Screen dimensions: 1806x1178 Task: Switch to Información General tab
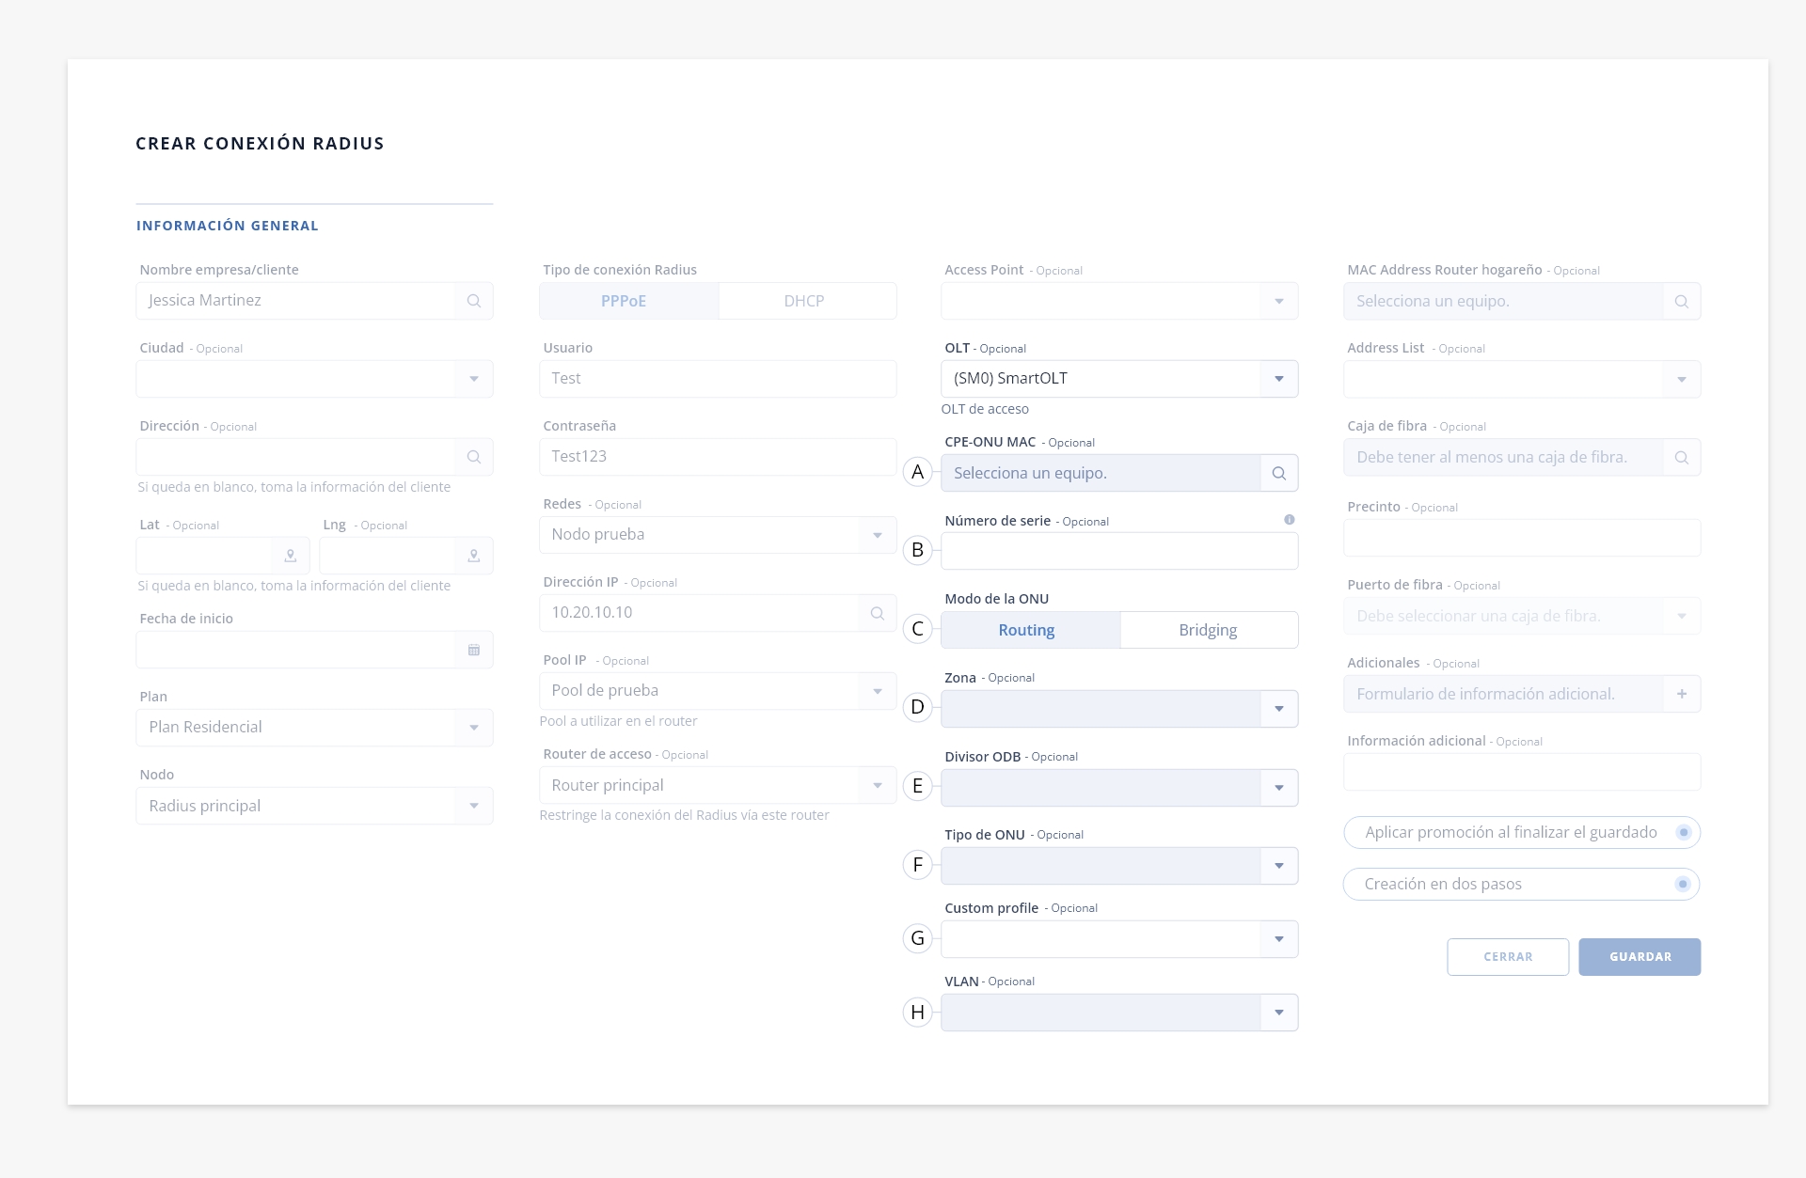pyautogui.click(x=228, y=226)
